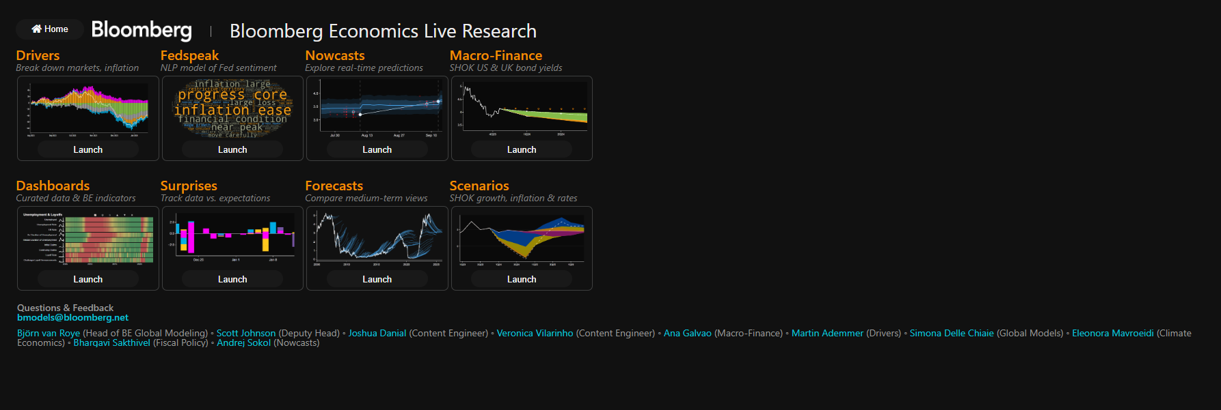1221x410 pixels.
Task: Open the Macro-Finance heading link
Action: point(496,55)
